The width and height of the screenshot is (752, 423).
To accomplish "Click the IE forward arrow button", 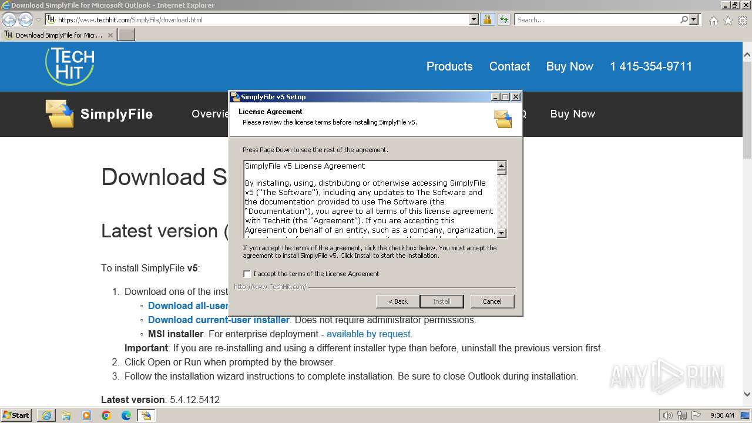I will (x=25, y=19).
